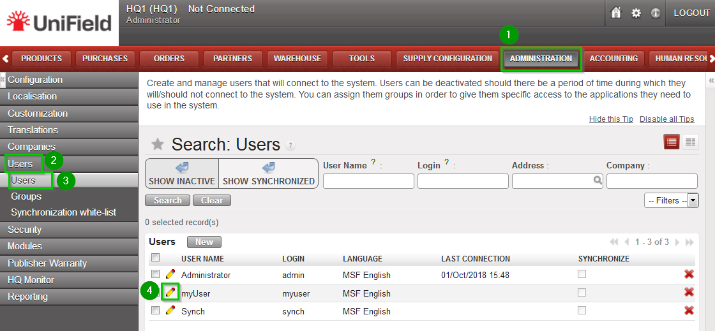Open the Filters dropdown
715x331 pixels.
coord(671,200)
